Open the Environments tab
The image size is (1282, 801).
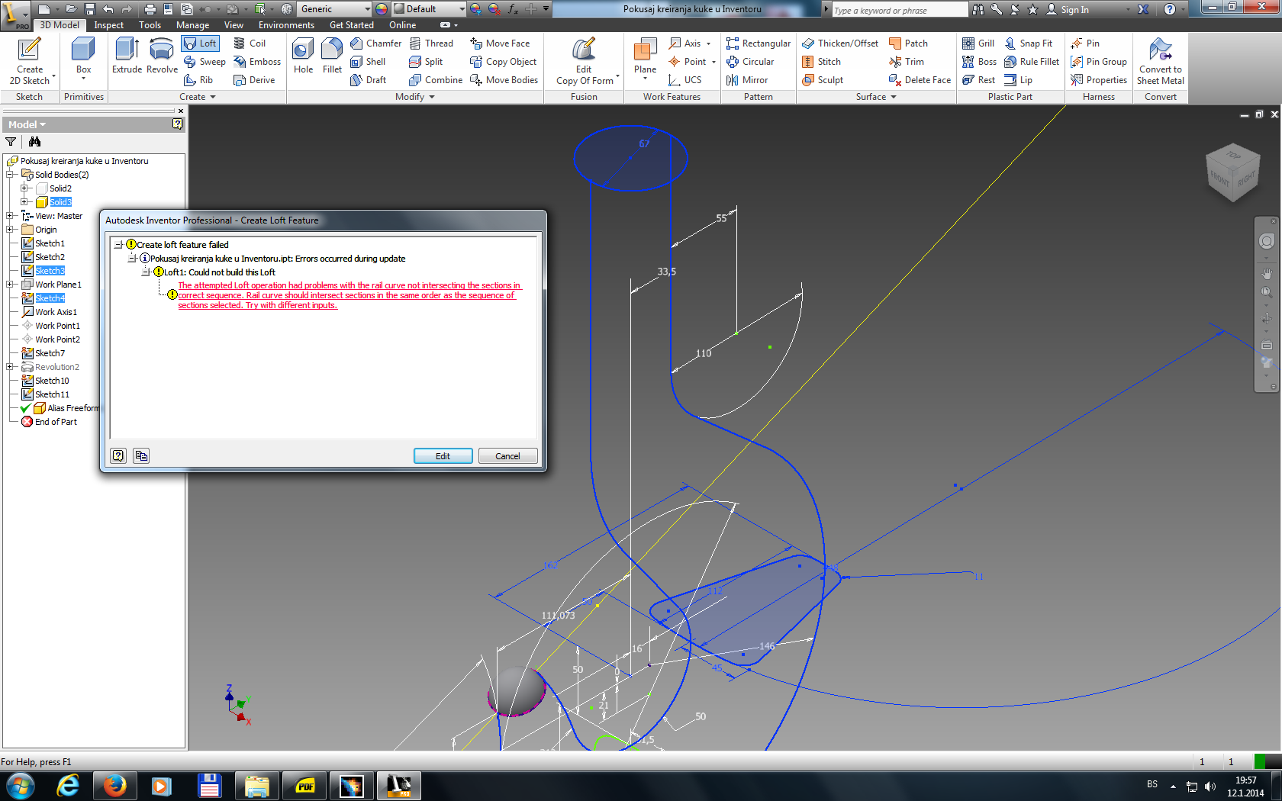[286, 25]
